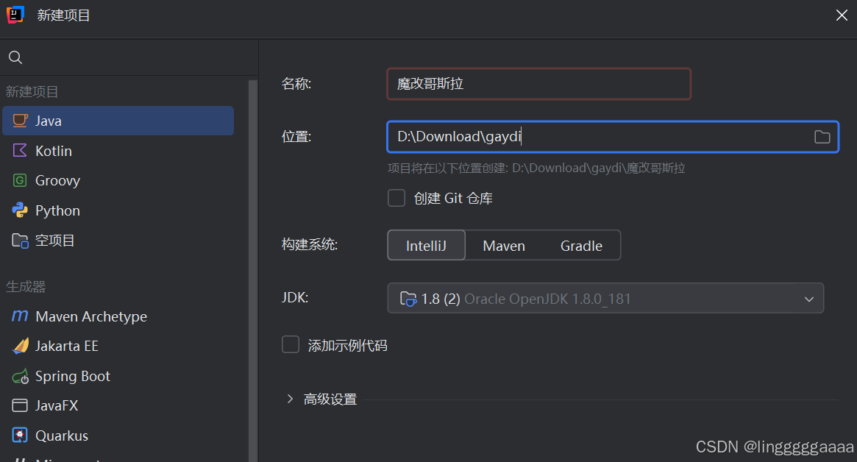
Task: Switch build system to Maven
Action: pos(504,246)
